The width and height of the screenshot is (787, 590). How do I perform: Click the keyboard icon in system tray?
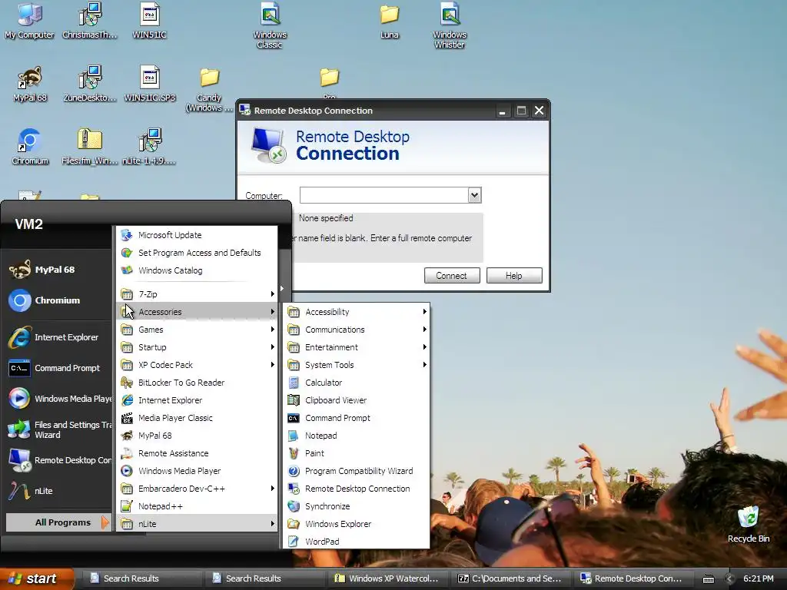point(708,579)
